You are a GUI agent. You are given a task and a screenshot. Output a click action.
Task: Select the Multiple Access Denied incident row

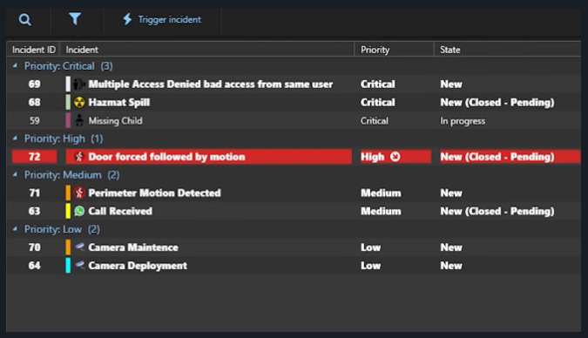tap(294, 84)
